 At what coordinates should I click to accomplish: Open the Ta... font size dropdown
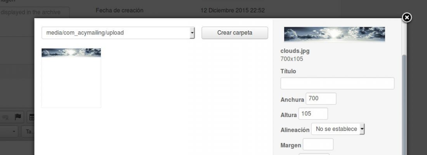click(28, 132)
